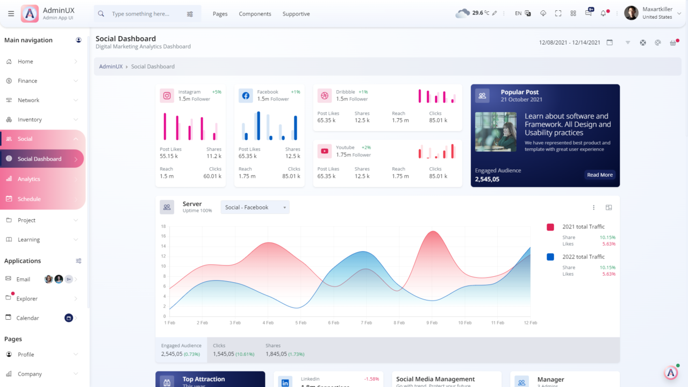Open the three-dot menu on the Server chart
Viewport: 688px width, 387px height.
click(593, 207)
